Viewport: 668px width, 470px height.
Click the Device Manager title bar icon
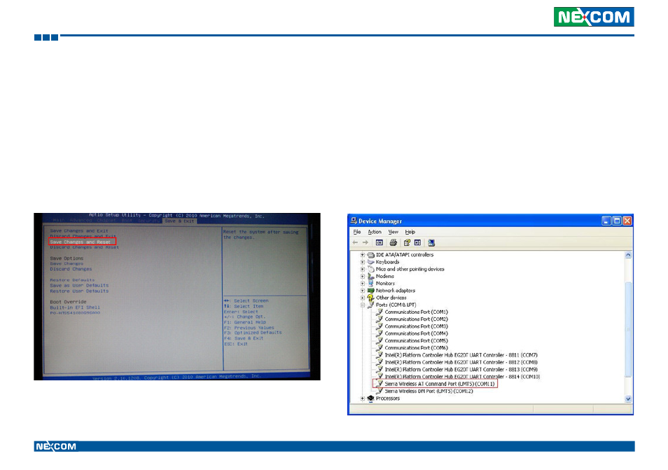(354, 221)
